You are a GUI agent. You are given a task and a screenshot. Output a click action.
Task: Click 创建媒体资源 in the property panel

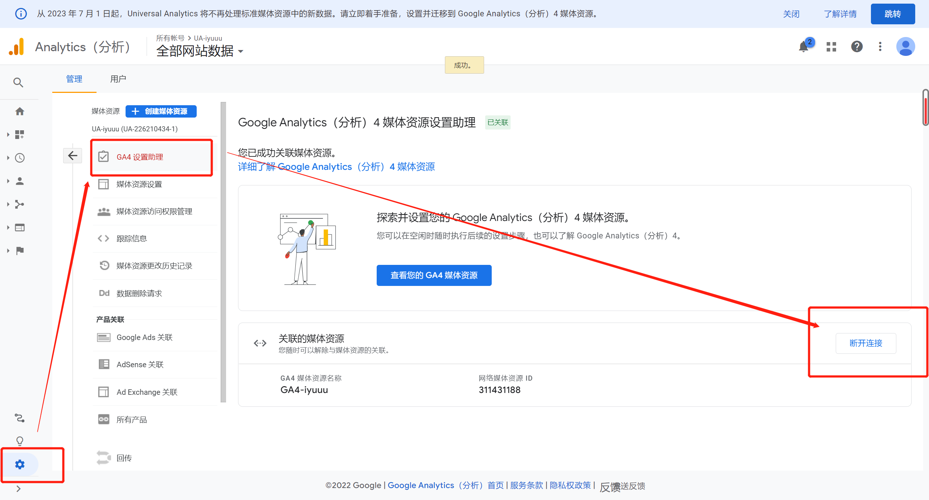(161, 111)
